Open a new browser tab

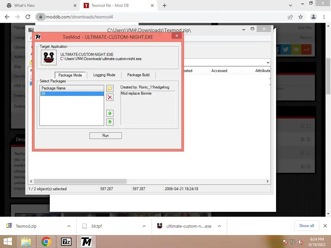coord(165,5)
